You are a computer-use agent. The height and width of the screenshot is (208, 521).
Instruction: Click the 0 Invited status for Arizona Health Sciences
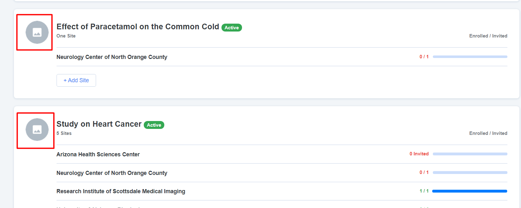pyautogui.click(x=419, y=153)
